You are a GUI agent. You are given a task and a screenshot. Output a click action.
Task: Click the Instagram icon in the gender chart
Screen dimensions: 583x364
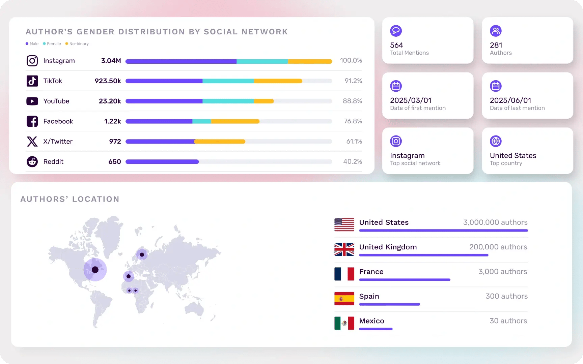[32, 61]
